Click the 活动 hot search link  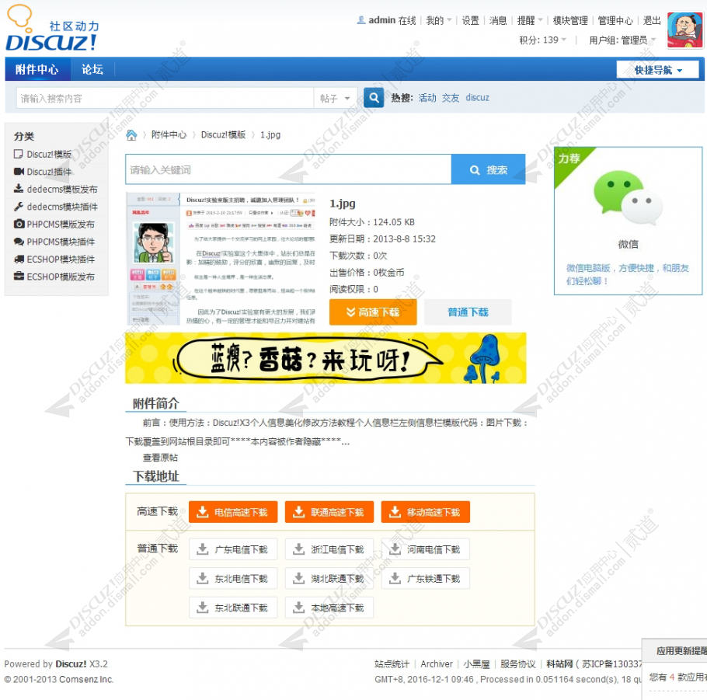point(427,98)
